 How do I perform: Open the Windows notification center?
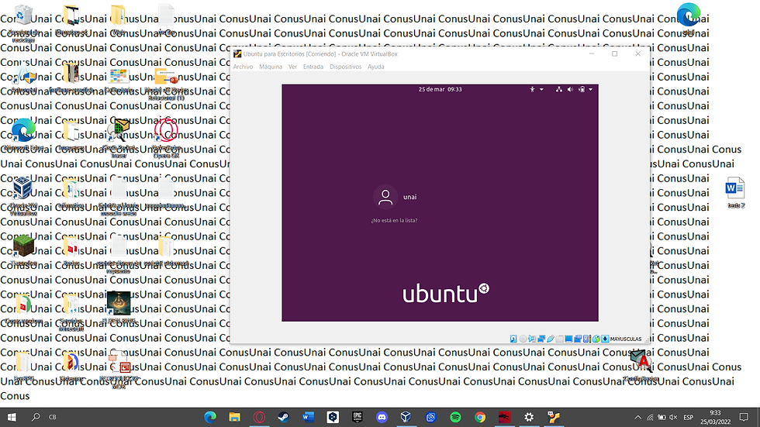click(x=744, y=417)
